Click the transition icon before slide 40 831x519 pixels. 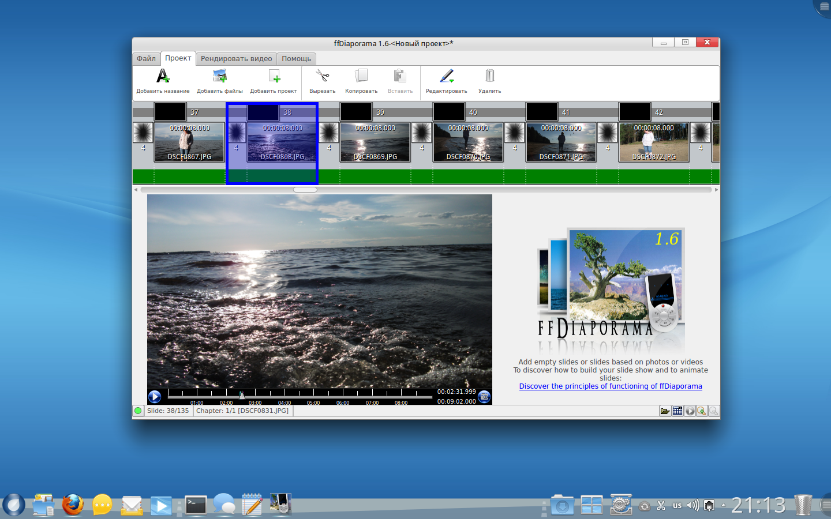point(422,133)
